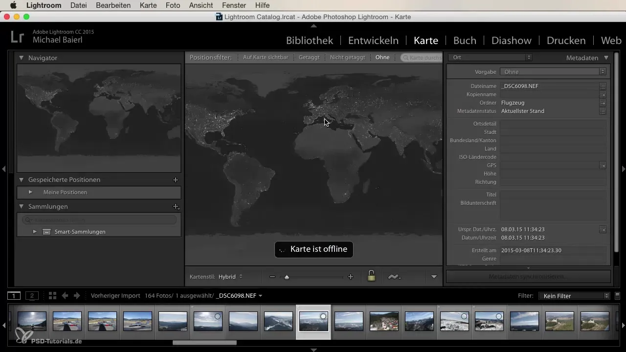Click the Titel metadata field

553,195
